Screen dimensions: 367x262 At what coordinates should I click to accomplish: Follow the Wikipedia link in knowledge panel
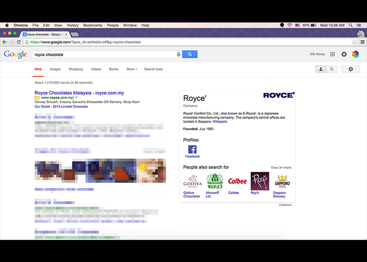[220, 121]
